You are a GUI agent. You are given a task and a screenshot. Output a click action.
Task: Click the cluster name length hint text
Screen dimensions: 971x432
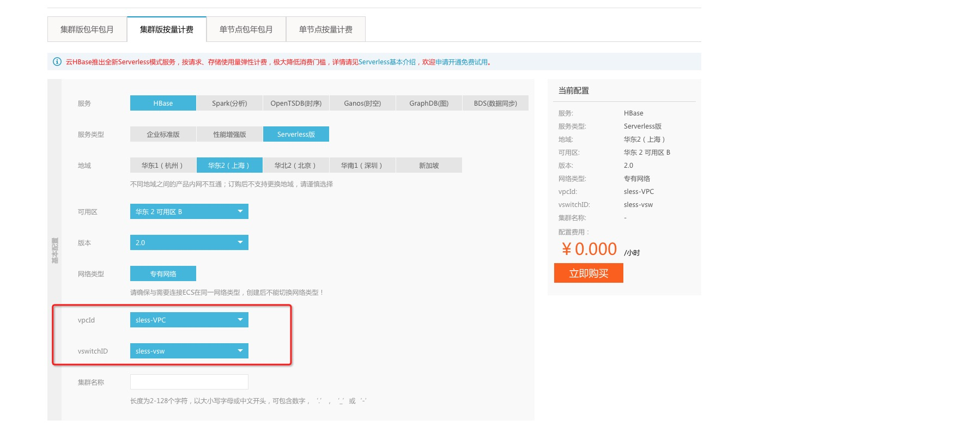pyautogui.click(x=248, y=401)
